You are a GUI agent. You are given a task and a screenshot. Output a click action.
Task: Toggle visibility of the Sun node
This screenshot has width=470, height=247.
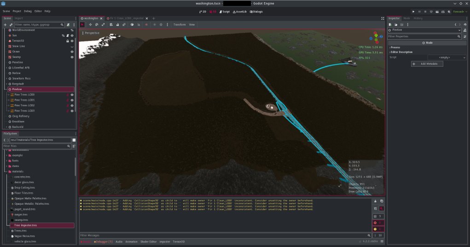(72, 35)
